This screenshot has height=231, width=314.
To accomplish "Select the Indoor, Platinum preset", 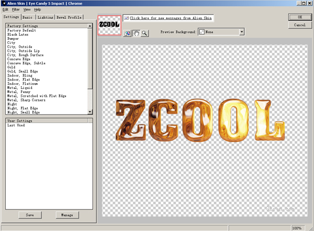I will [23, 84].
